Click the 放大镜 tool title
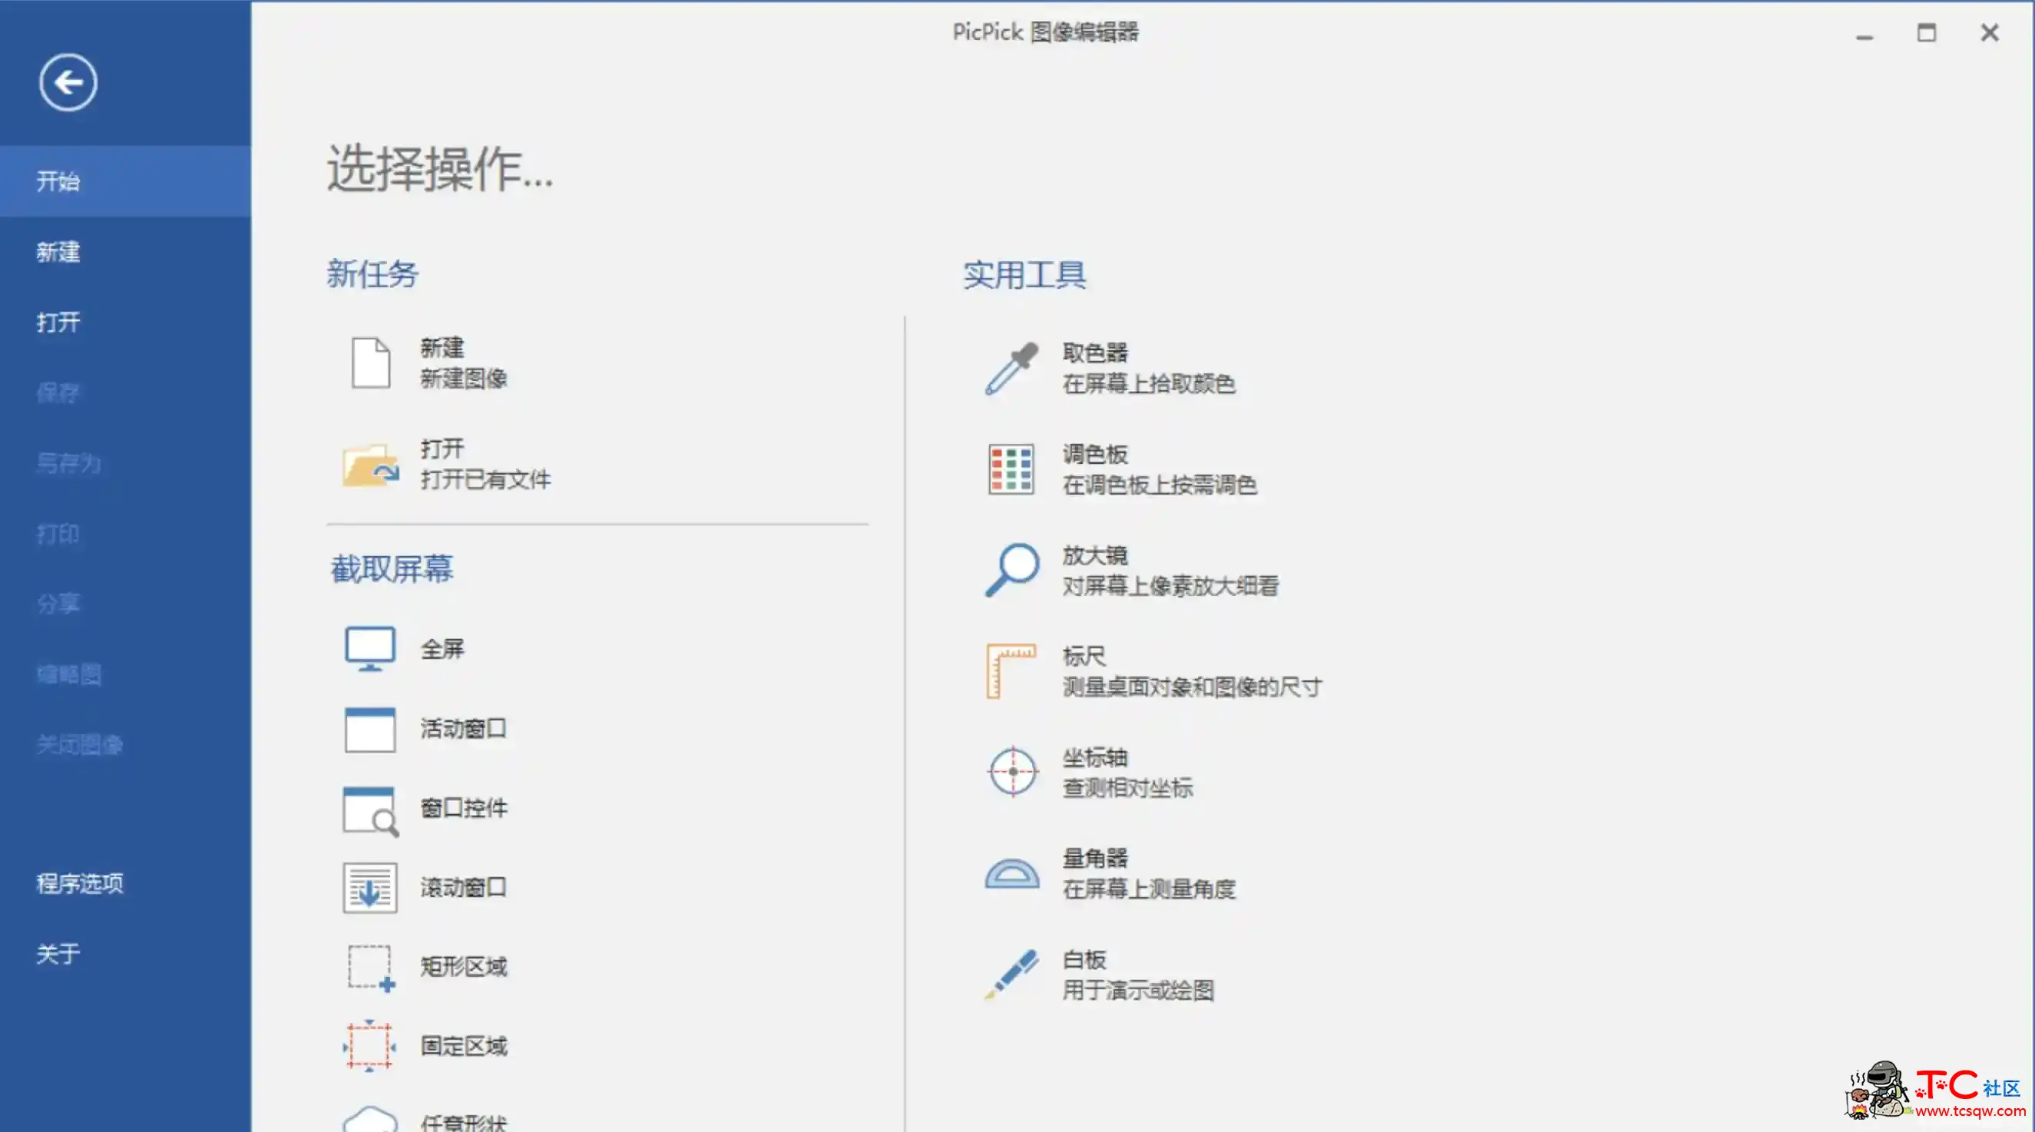 pyautogui.click(x=1095, y=554)
